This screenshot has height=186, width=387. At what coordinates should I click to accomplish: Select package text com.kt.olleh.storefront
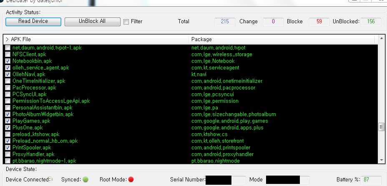(217, 141)
